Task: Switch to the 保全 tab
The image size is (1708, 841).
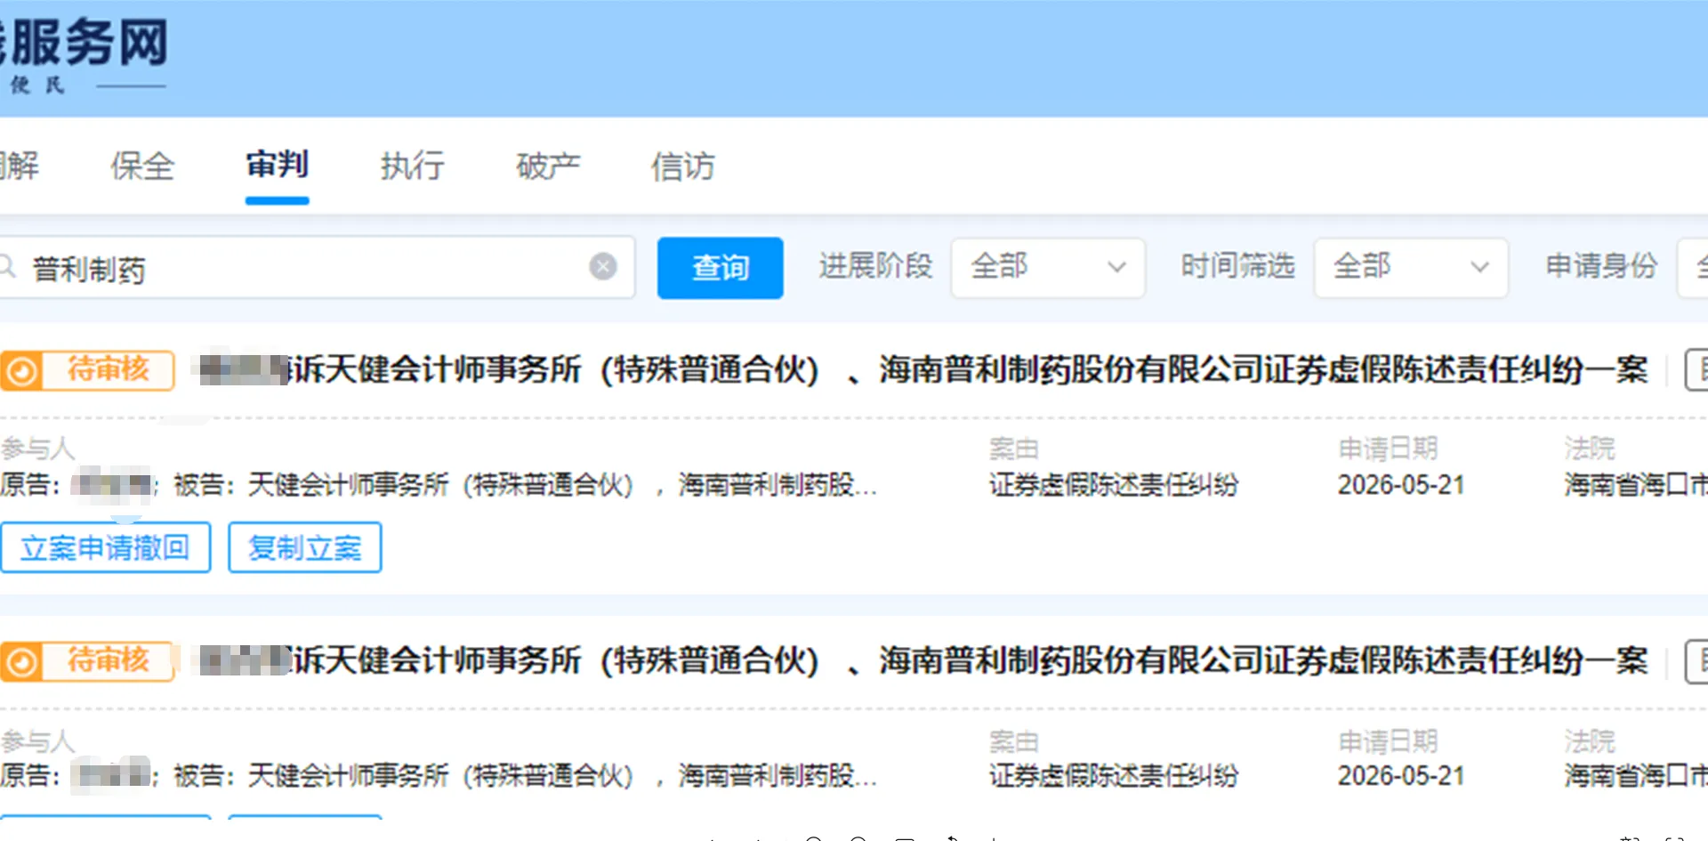Action: [x=142, y=166]
